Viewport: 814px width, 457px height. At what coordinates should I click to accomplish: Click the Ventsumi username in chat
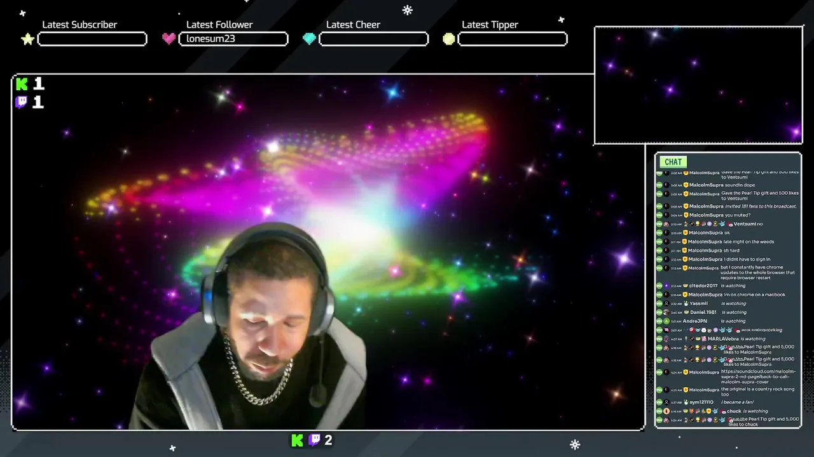point(744,224)
